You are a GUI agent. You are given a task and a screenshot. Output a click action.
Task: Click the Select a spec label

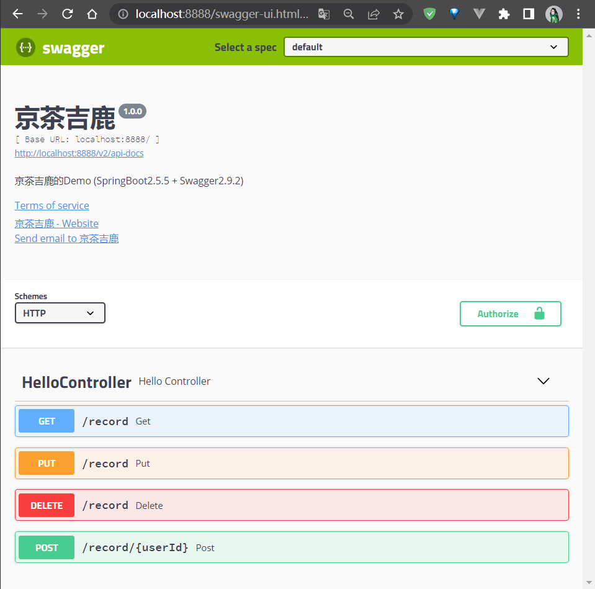(x=246, y=47)
